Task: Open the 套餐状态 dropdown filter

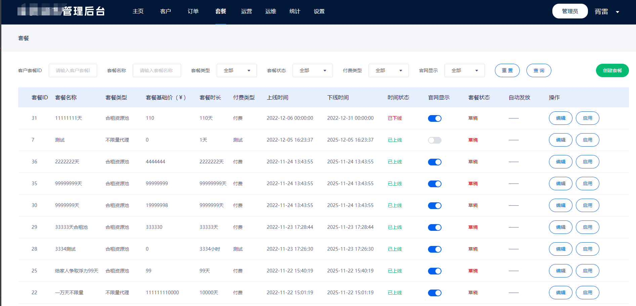Action: 313,70
